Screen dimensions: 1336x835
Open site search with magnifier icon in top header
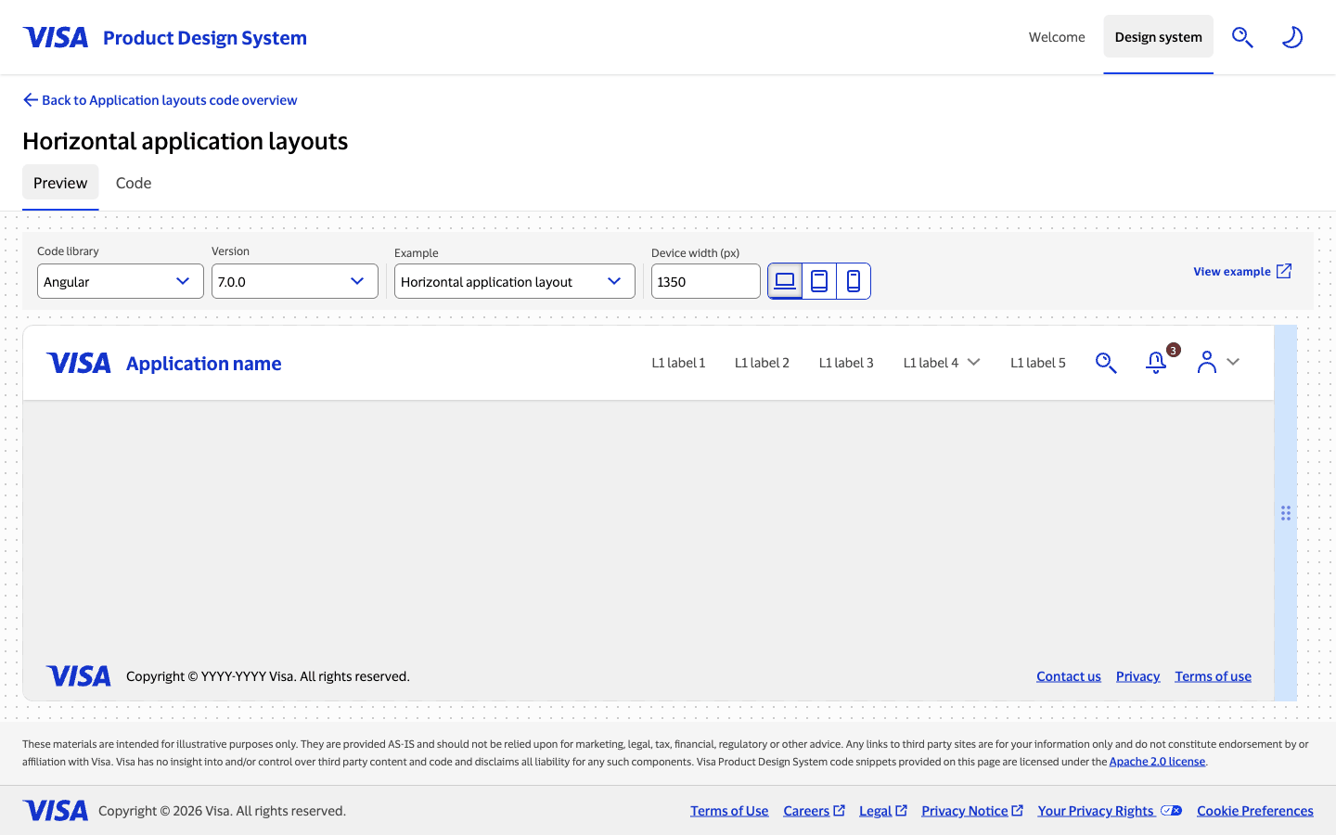point(1242,37)
